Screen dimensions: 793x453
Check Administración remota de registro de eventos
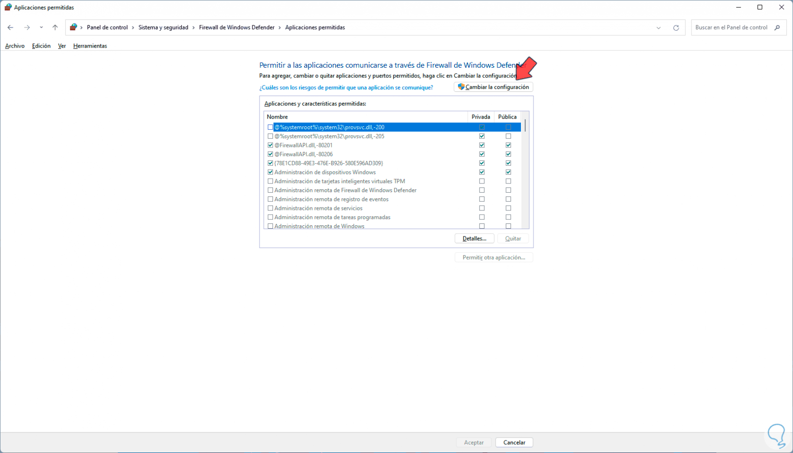270,199
